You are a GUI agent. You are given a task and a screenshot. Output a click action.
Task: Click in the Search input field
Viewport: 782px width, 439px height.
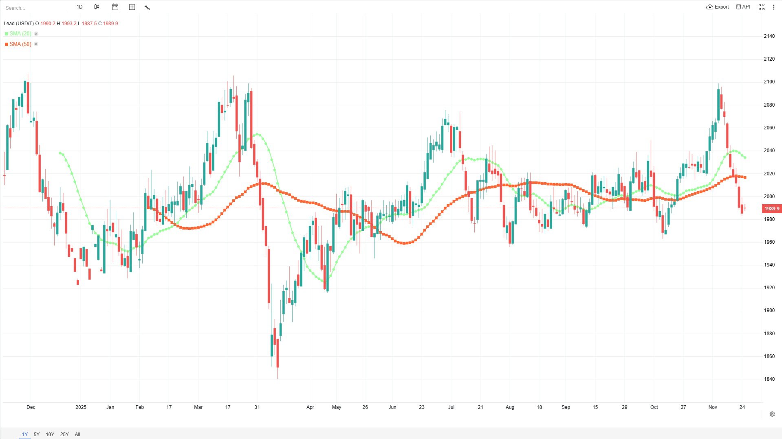click(35, 8)
